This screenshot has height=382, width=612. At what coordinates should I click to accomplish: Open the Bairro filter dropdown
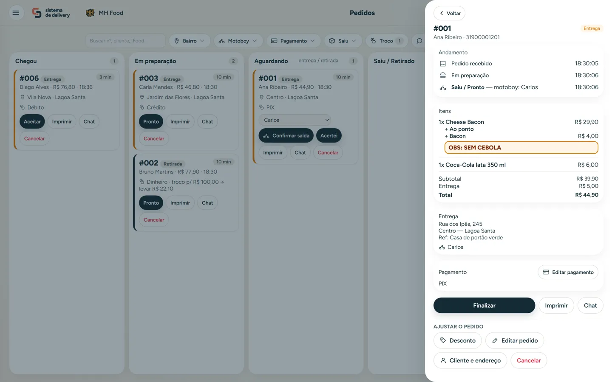point(190,41)
